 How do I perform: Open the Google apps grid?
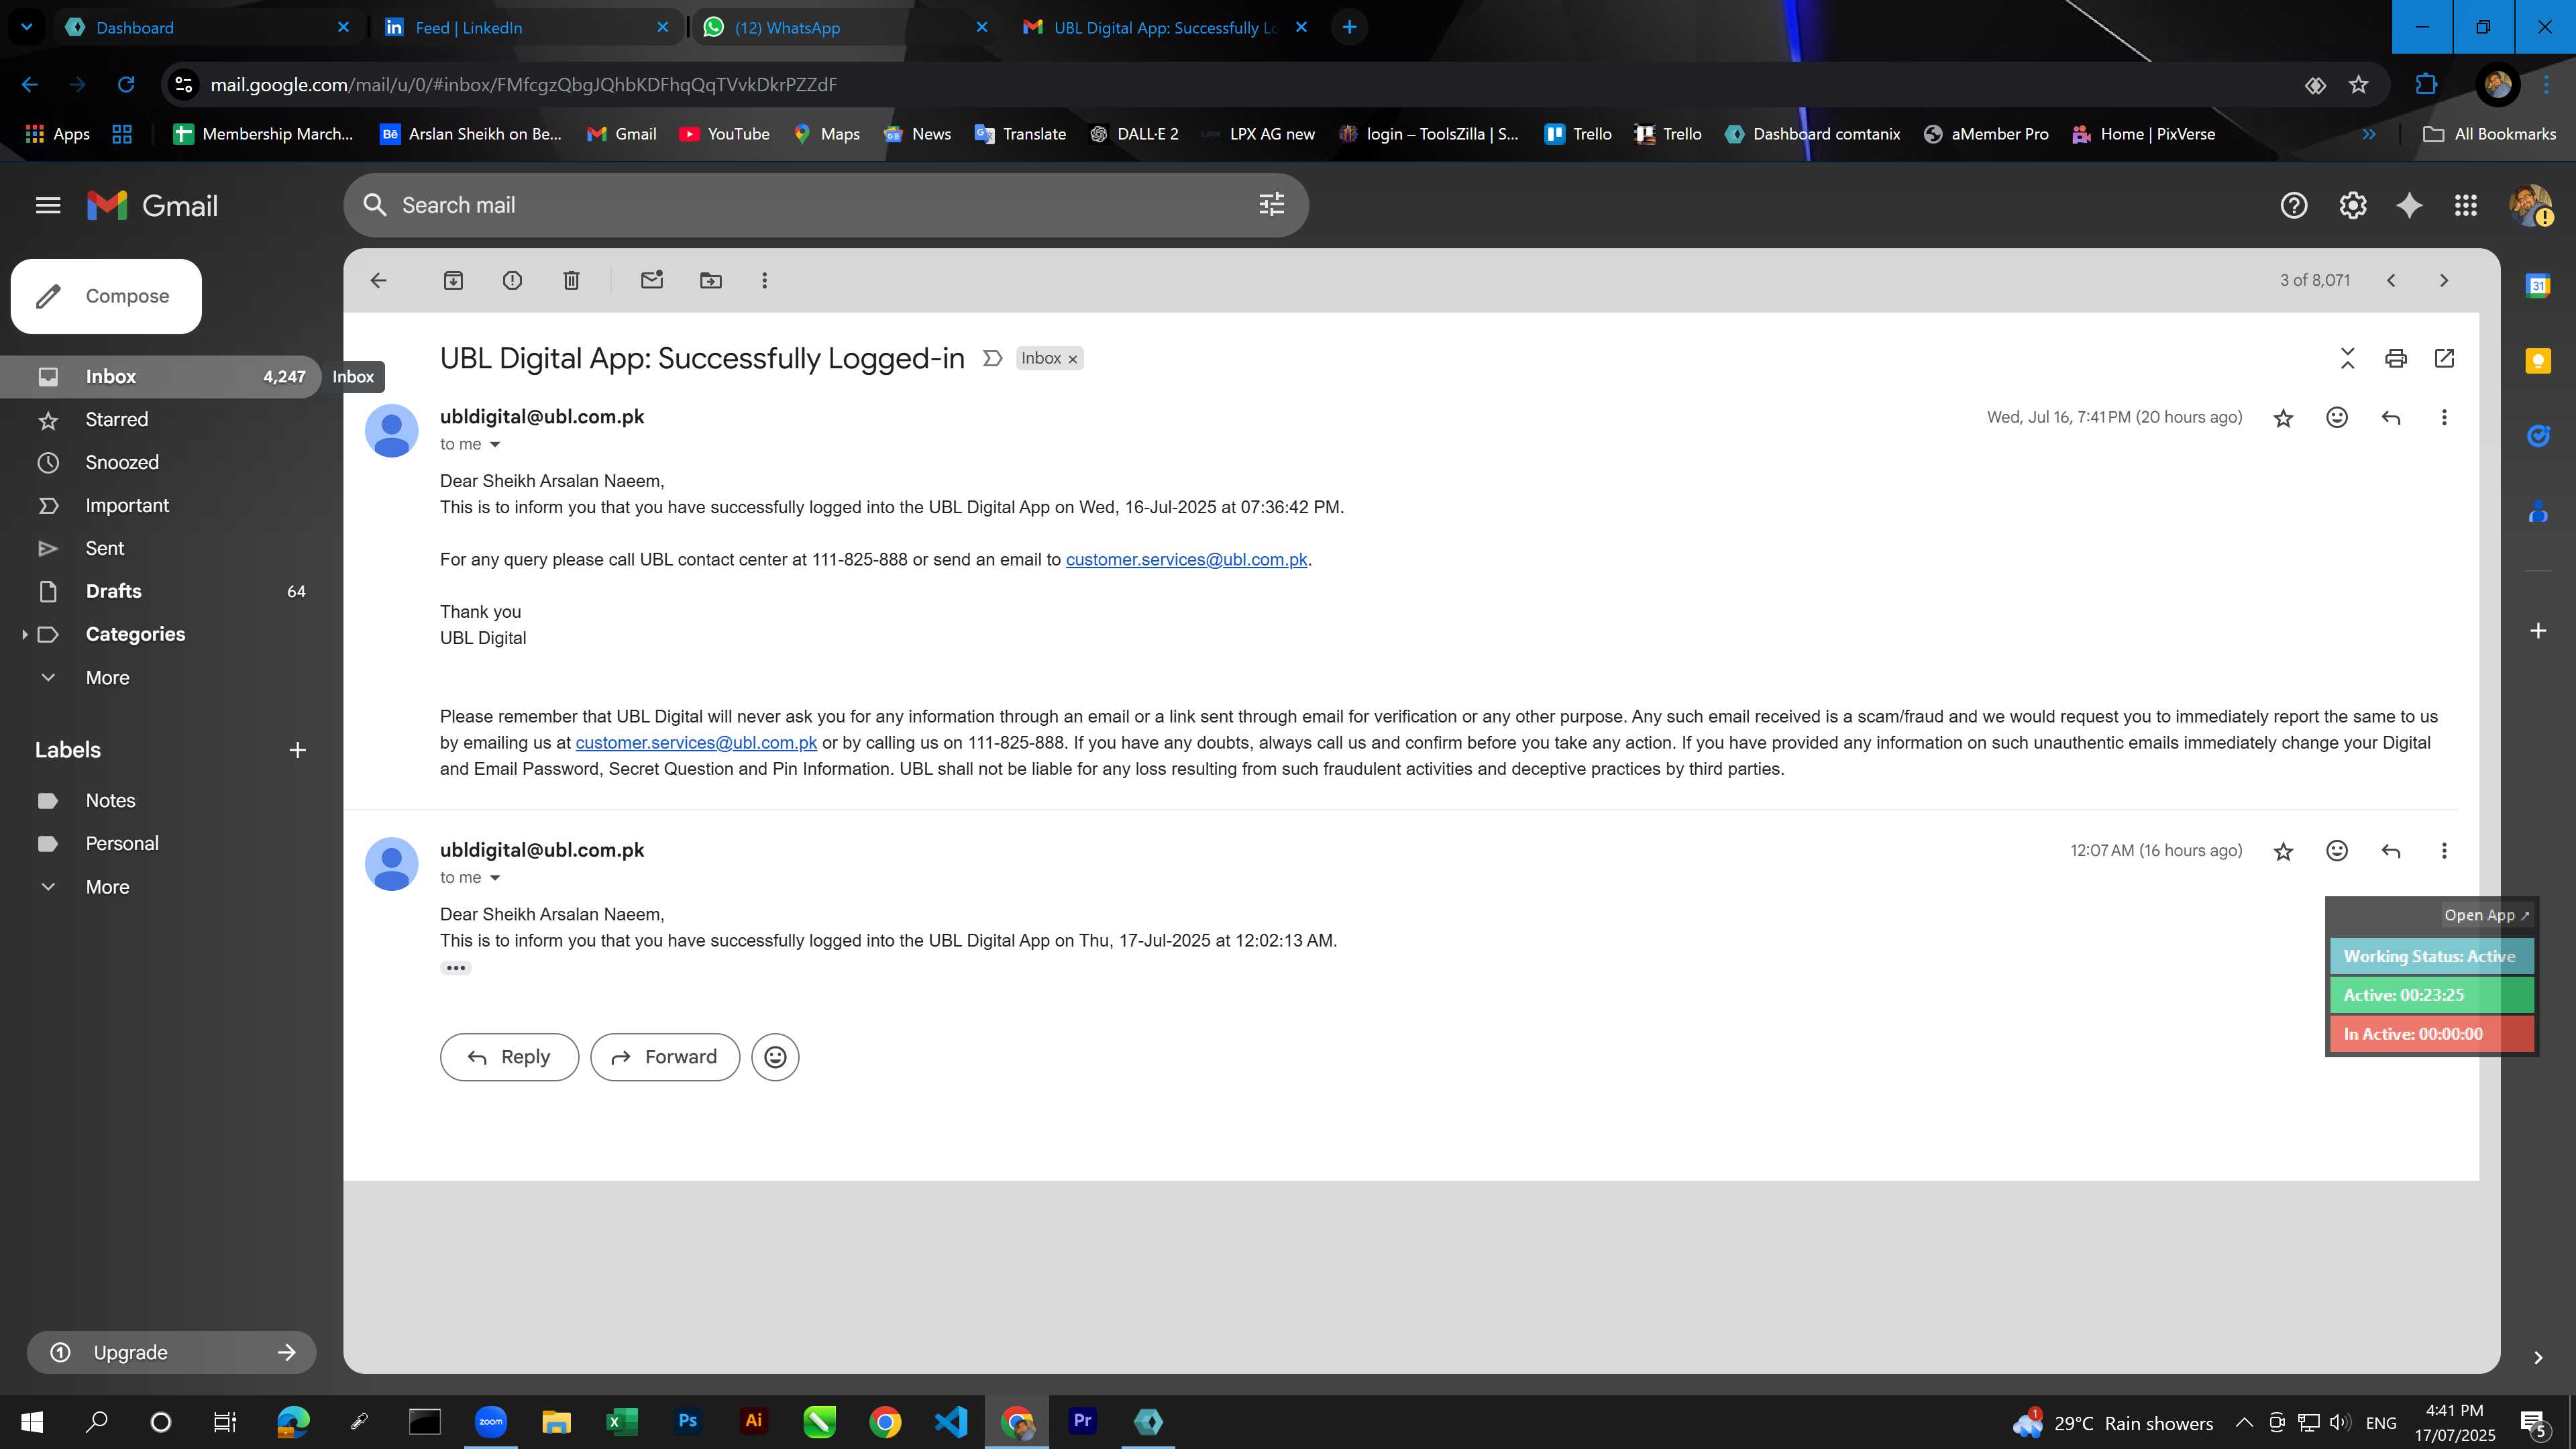[2466, 205]
